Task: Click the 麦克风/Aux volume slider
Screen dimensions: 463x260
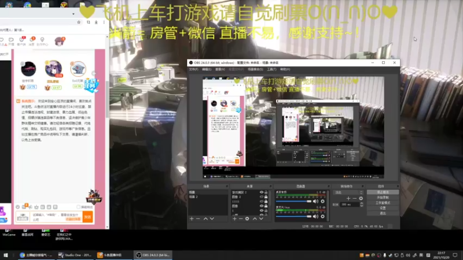Action: (293, 216)
